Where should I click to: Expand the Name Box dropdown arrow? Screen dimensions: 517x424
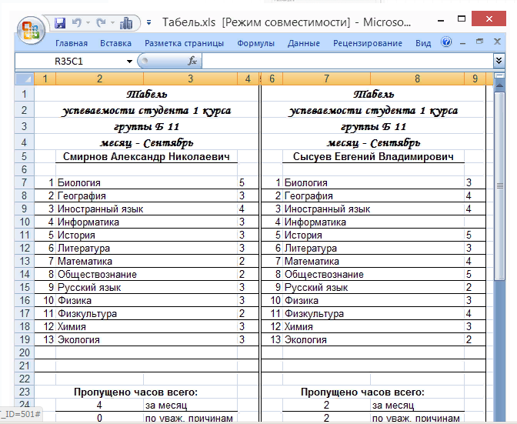(x=129, y=61)
